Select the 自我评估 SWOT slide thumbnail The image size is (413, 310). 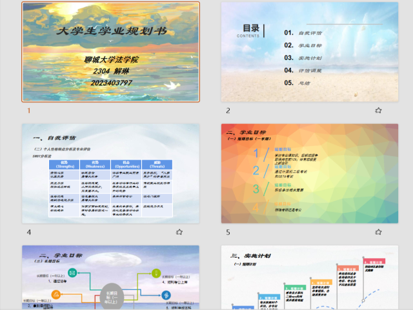point(110,174)
